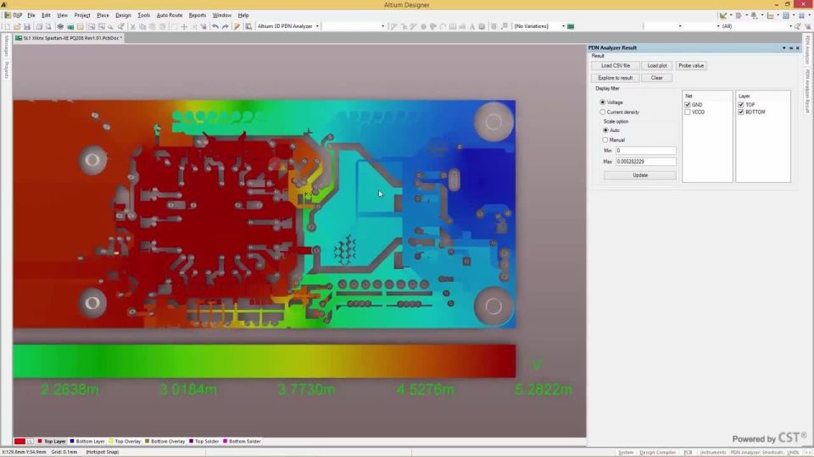
Task: Click the Load plot button
Action: click(x=656, y=66)
